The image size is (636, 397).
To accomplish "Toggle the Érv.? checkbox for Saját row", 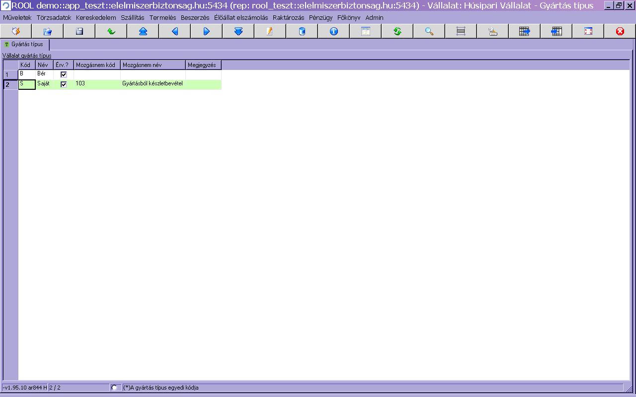I will tap(64, 84).
